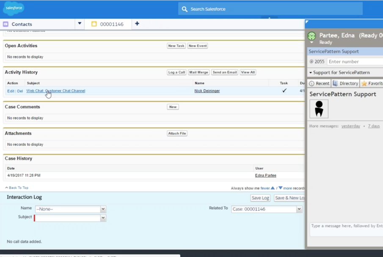Open the Contacts navigation dropdown arrow
The image size is (383, 257).
click(x=80, y=23)
